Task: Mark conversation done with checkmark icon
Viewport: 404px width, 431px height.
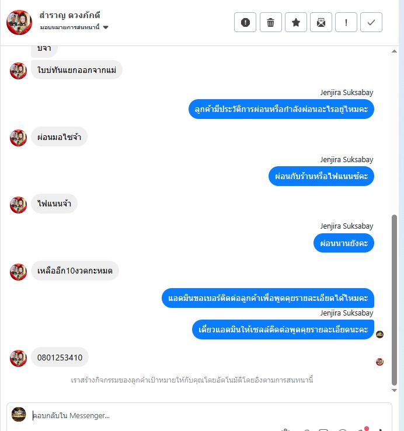Action: point(371,22)
